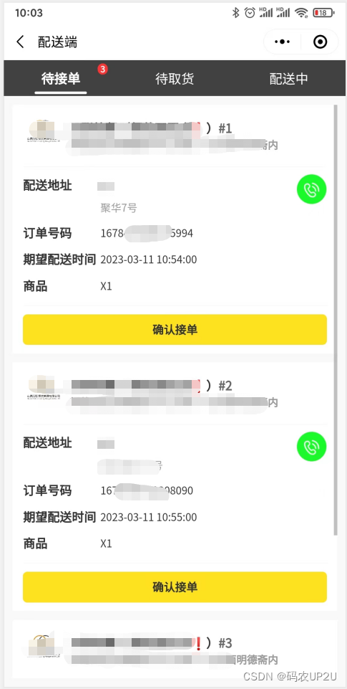Confirm order #2 with 确认接单 button

pos(175,587)
